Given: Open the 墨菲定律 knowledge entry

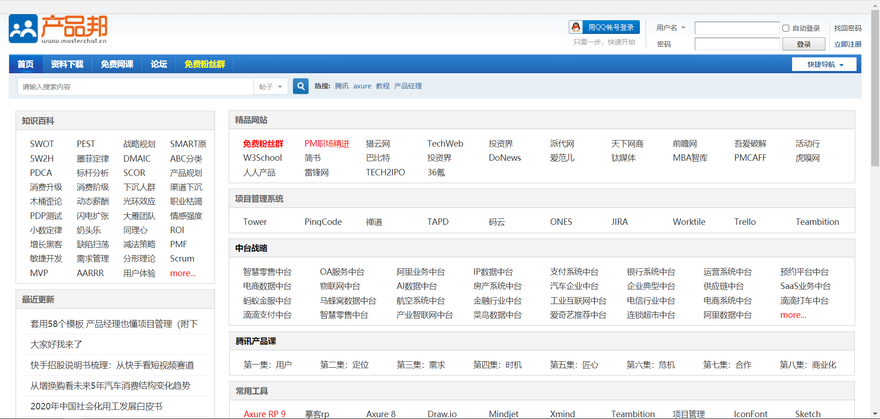Looking at the screenshot, I should (x=93, y=158).
